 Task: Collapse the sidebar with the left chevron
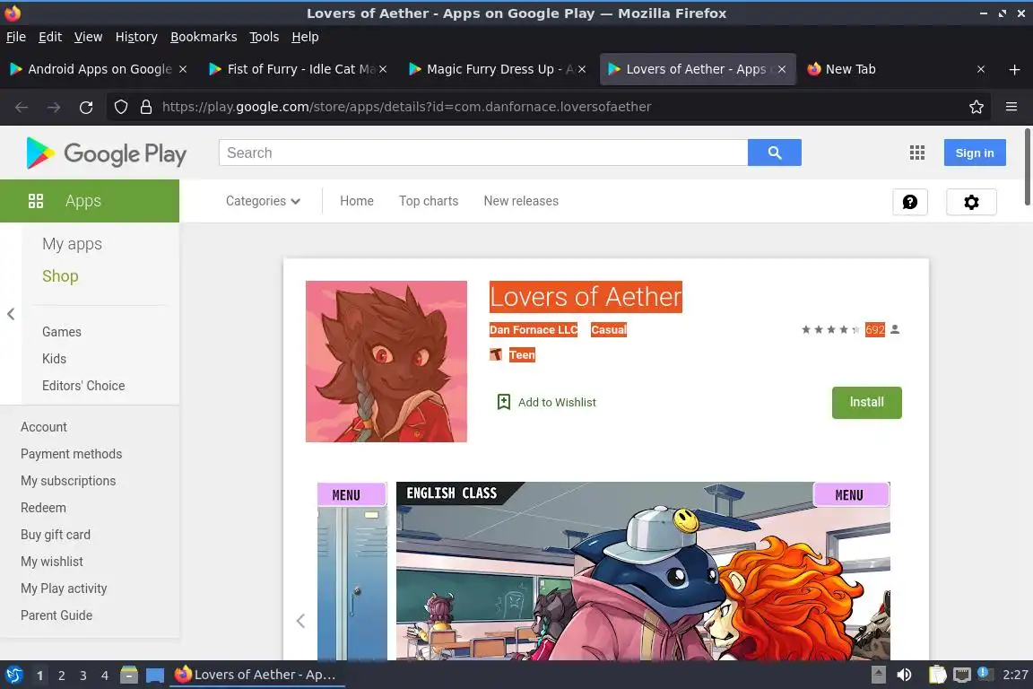coord(11,314)
